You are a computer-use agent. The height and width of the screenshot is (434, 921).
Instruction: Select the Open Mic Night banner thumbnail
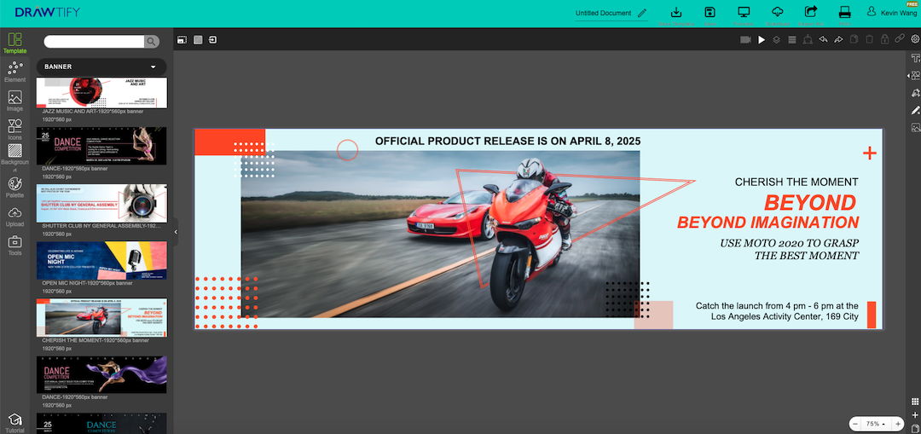tap(101, 260)
